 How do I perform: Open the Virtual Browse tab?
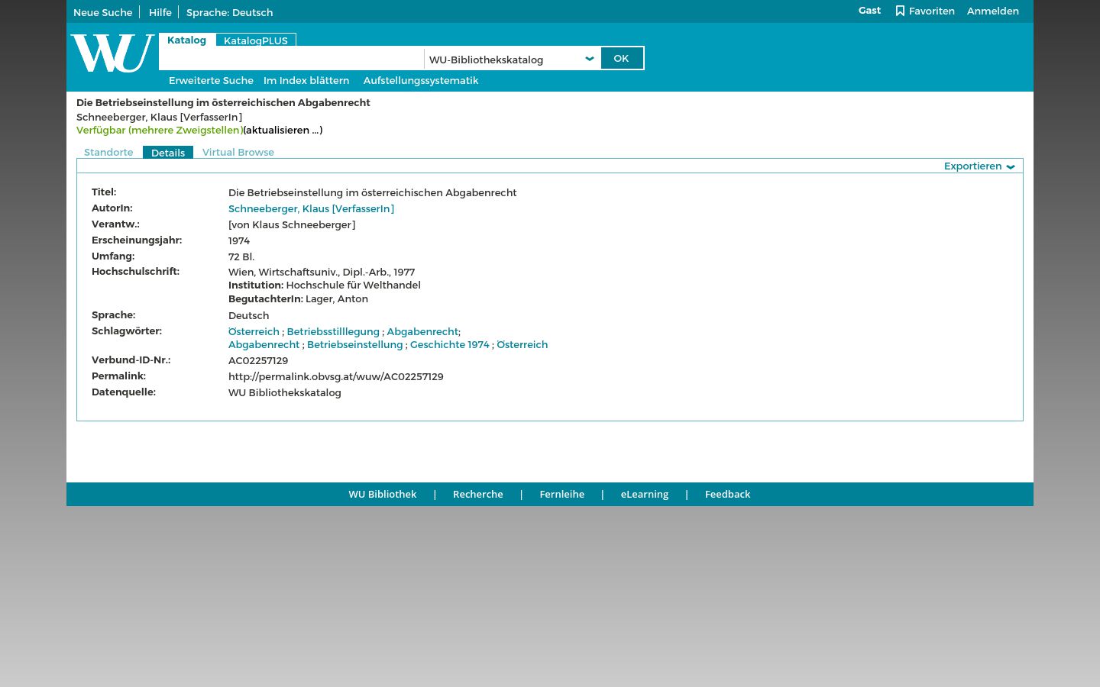[238, 152]
